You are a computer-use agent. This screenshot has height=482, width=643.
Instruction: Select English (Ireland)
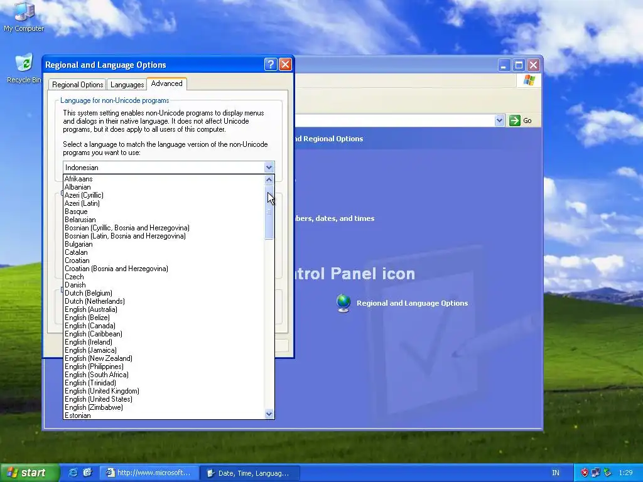[164, 342]
